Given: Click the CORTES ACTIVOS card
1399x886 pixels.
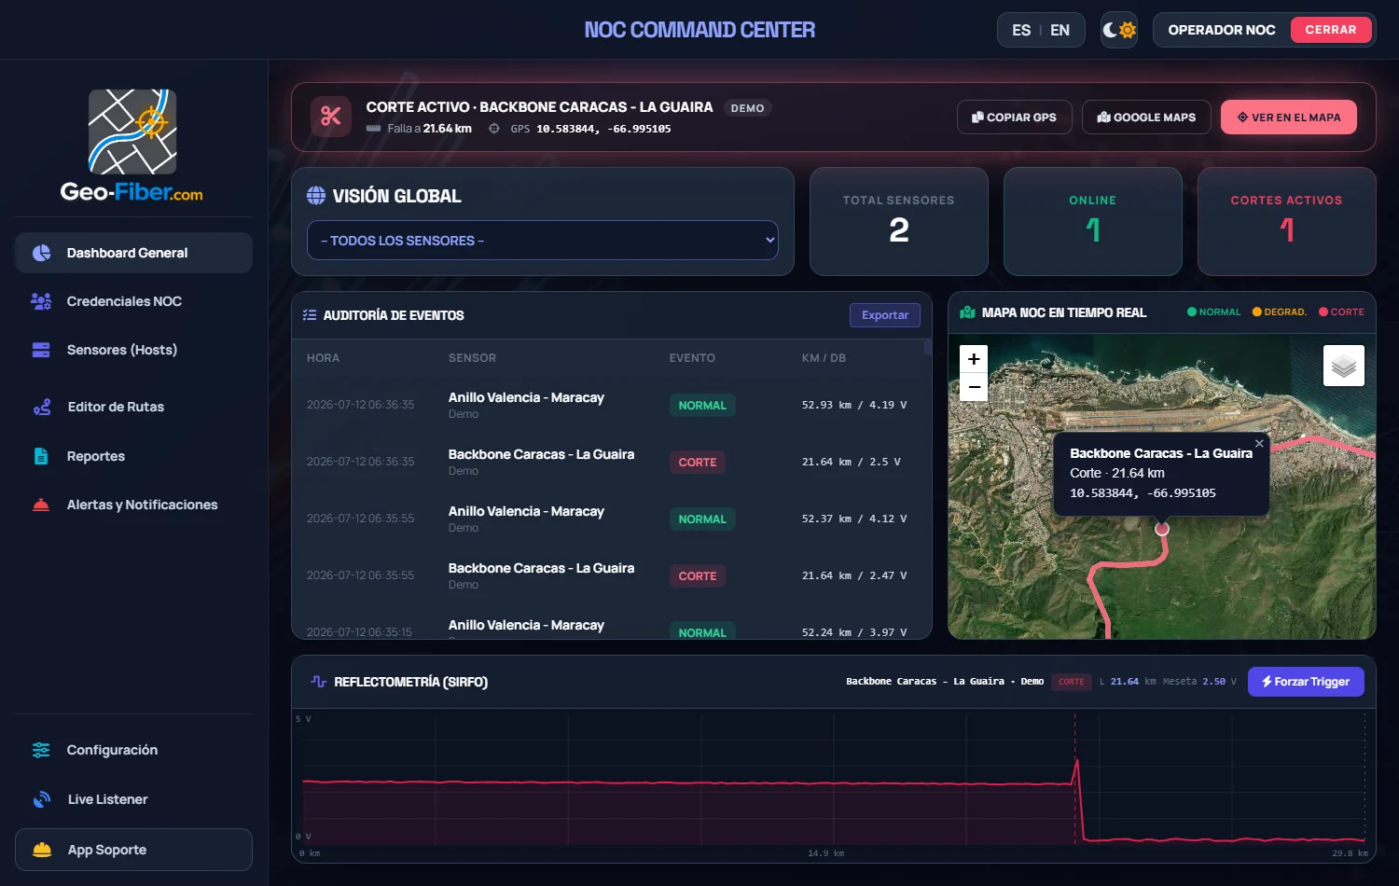Looking at the screenshot, I should [1286, 221].
